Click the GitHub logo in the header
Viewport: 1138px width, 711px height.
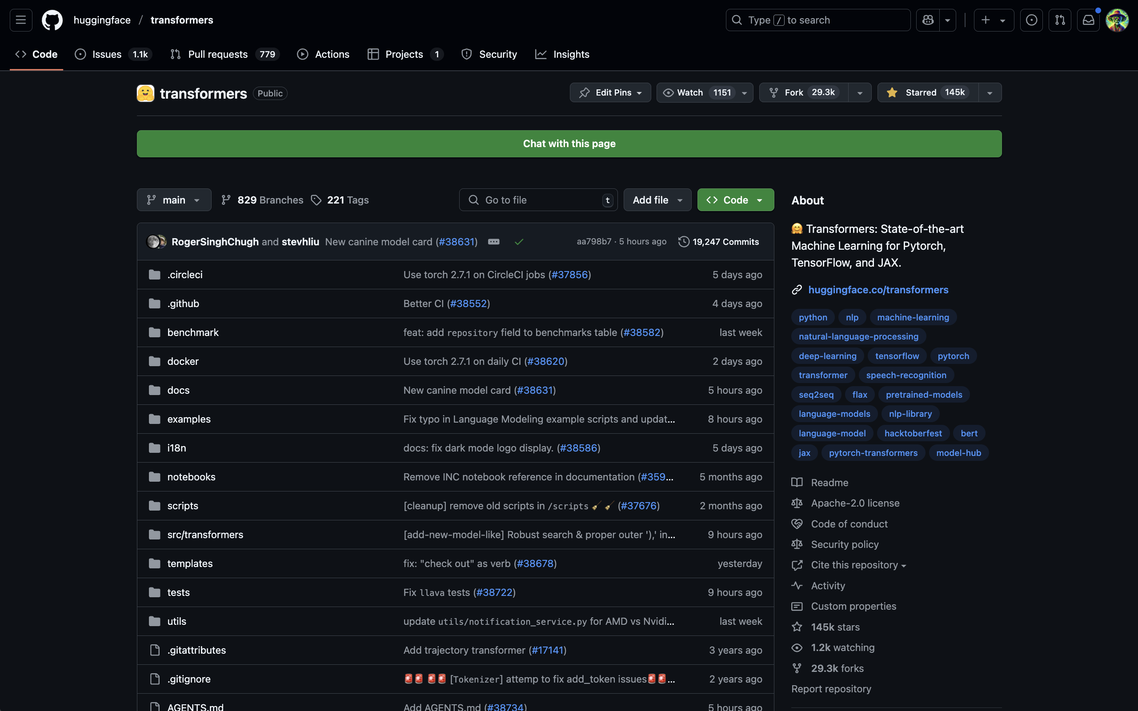52,20
